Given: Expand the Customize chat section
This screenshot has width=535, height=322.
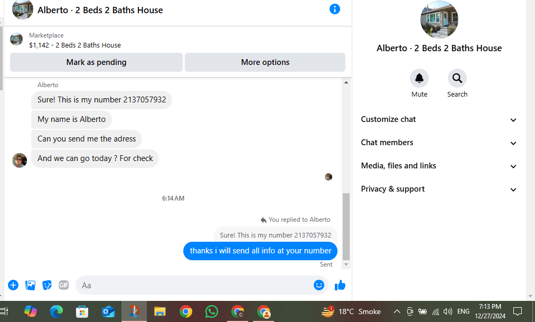Looking at the screenshot, I should pyautogui.click(x=438, y=119).
